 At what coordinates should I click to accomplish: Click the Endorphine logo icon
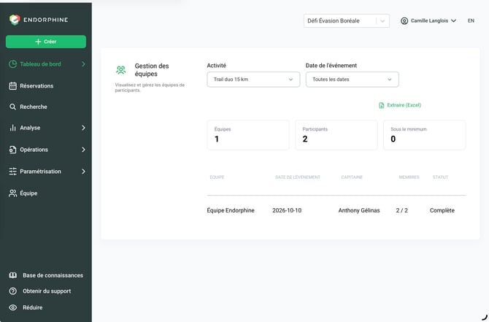click(x=15, y=20)
